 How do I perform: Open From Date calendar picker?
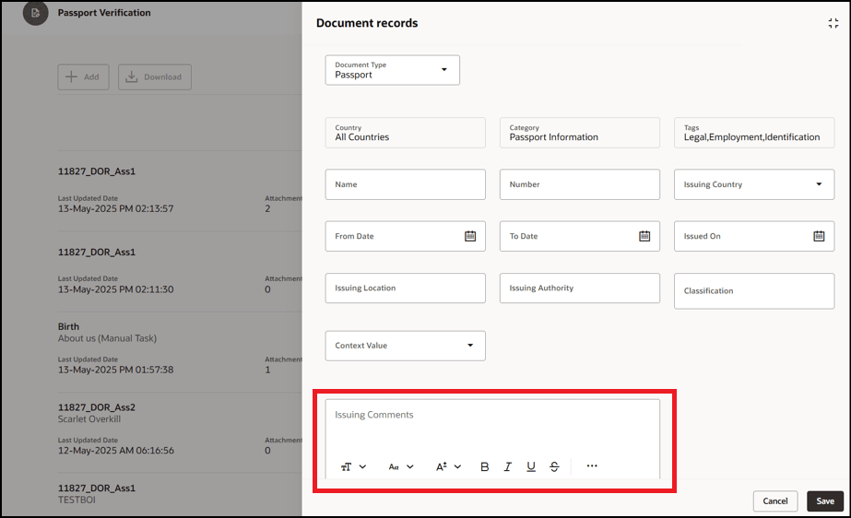click(470, 236)
